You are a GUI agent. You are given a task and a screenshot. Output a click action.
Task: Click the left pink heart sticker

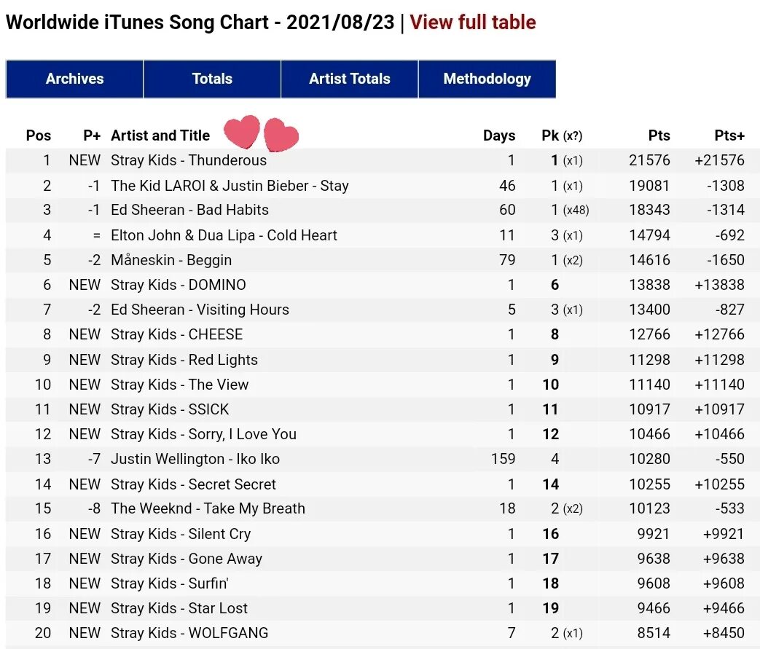coord(242,131)
